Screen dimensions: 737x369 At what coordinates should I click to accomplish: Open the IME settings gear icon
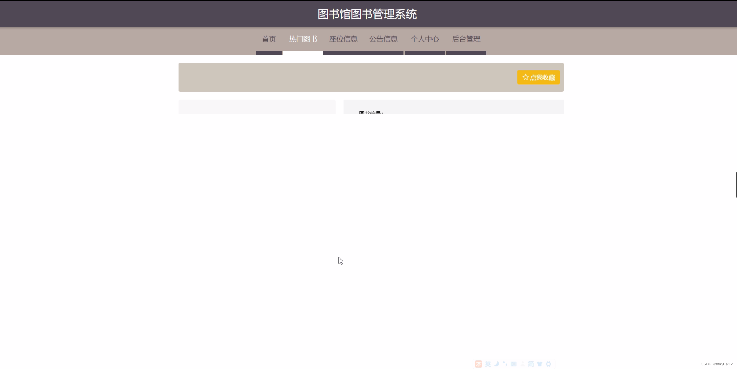pyautogui.click(x=548, y=364)
